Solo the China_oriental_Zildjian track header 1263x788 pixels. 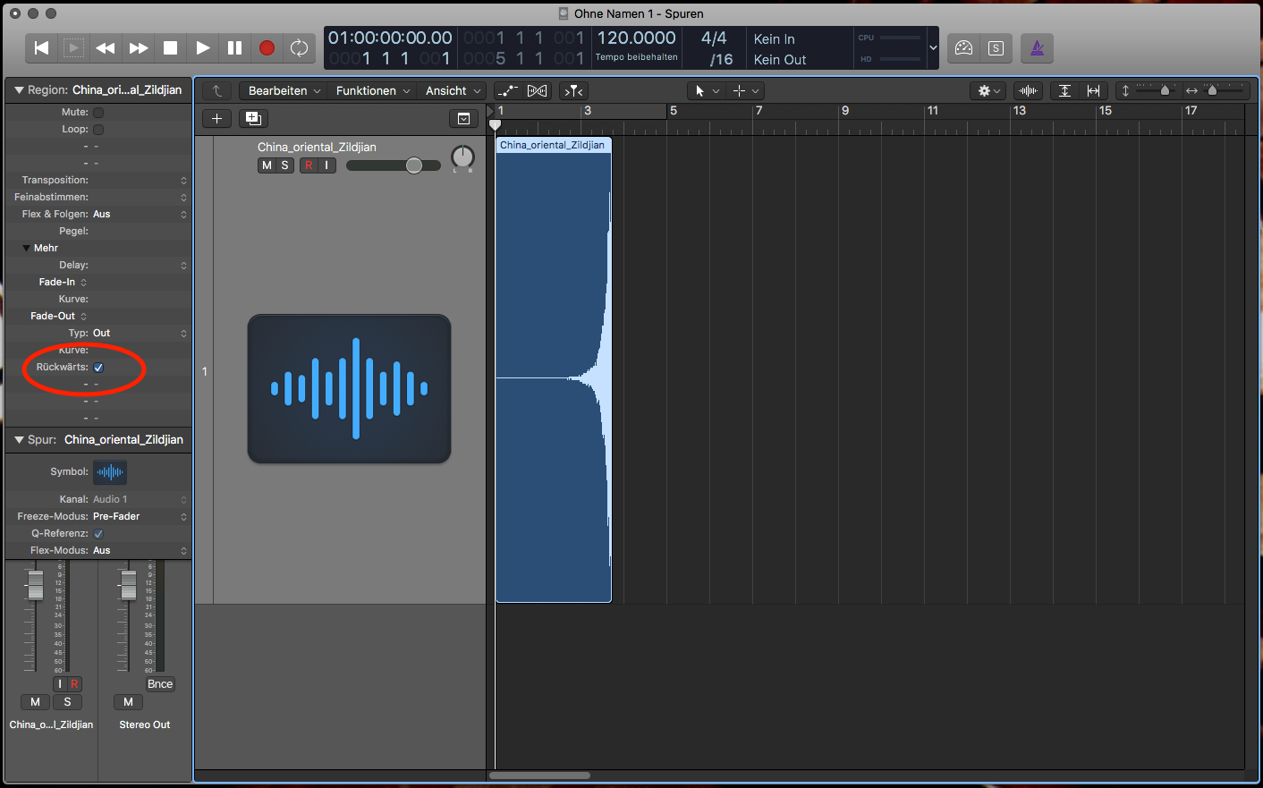tap(285, 165)
